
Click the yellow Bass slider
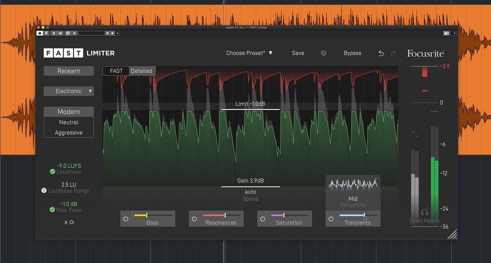point(153,215)
